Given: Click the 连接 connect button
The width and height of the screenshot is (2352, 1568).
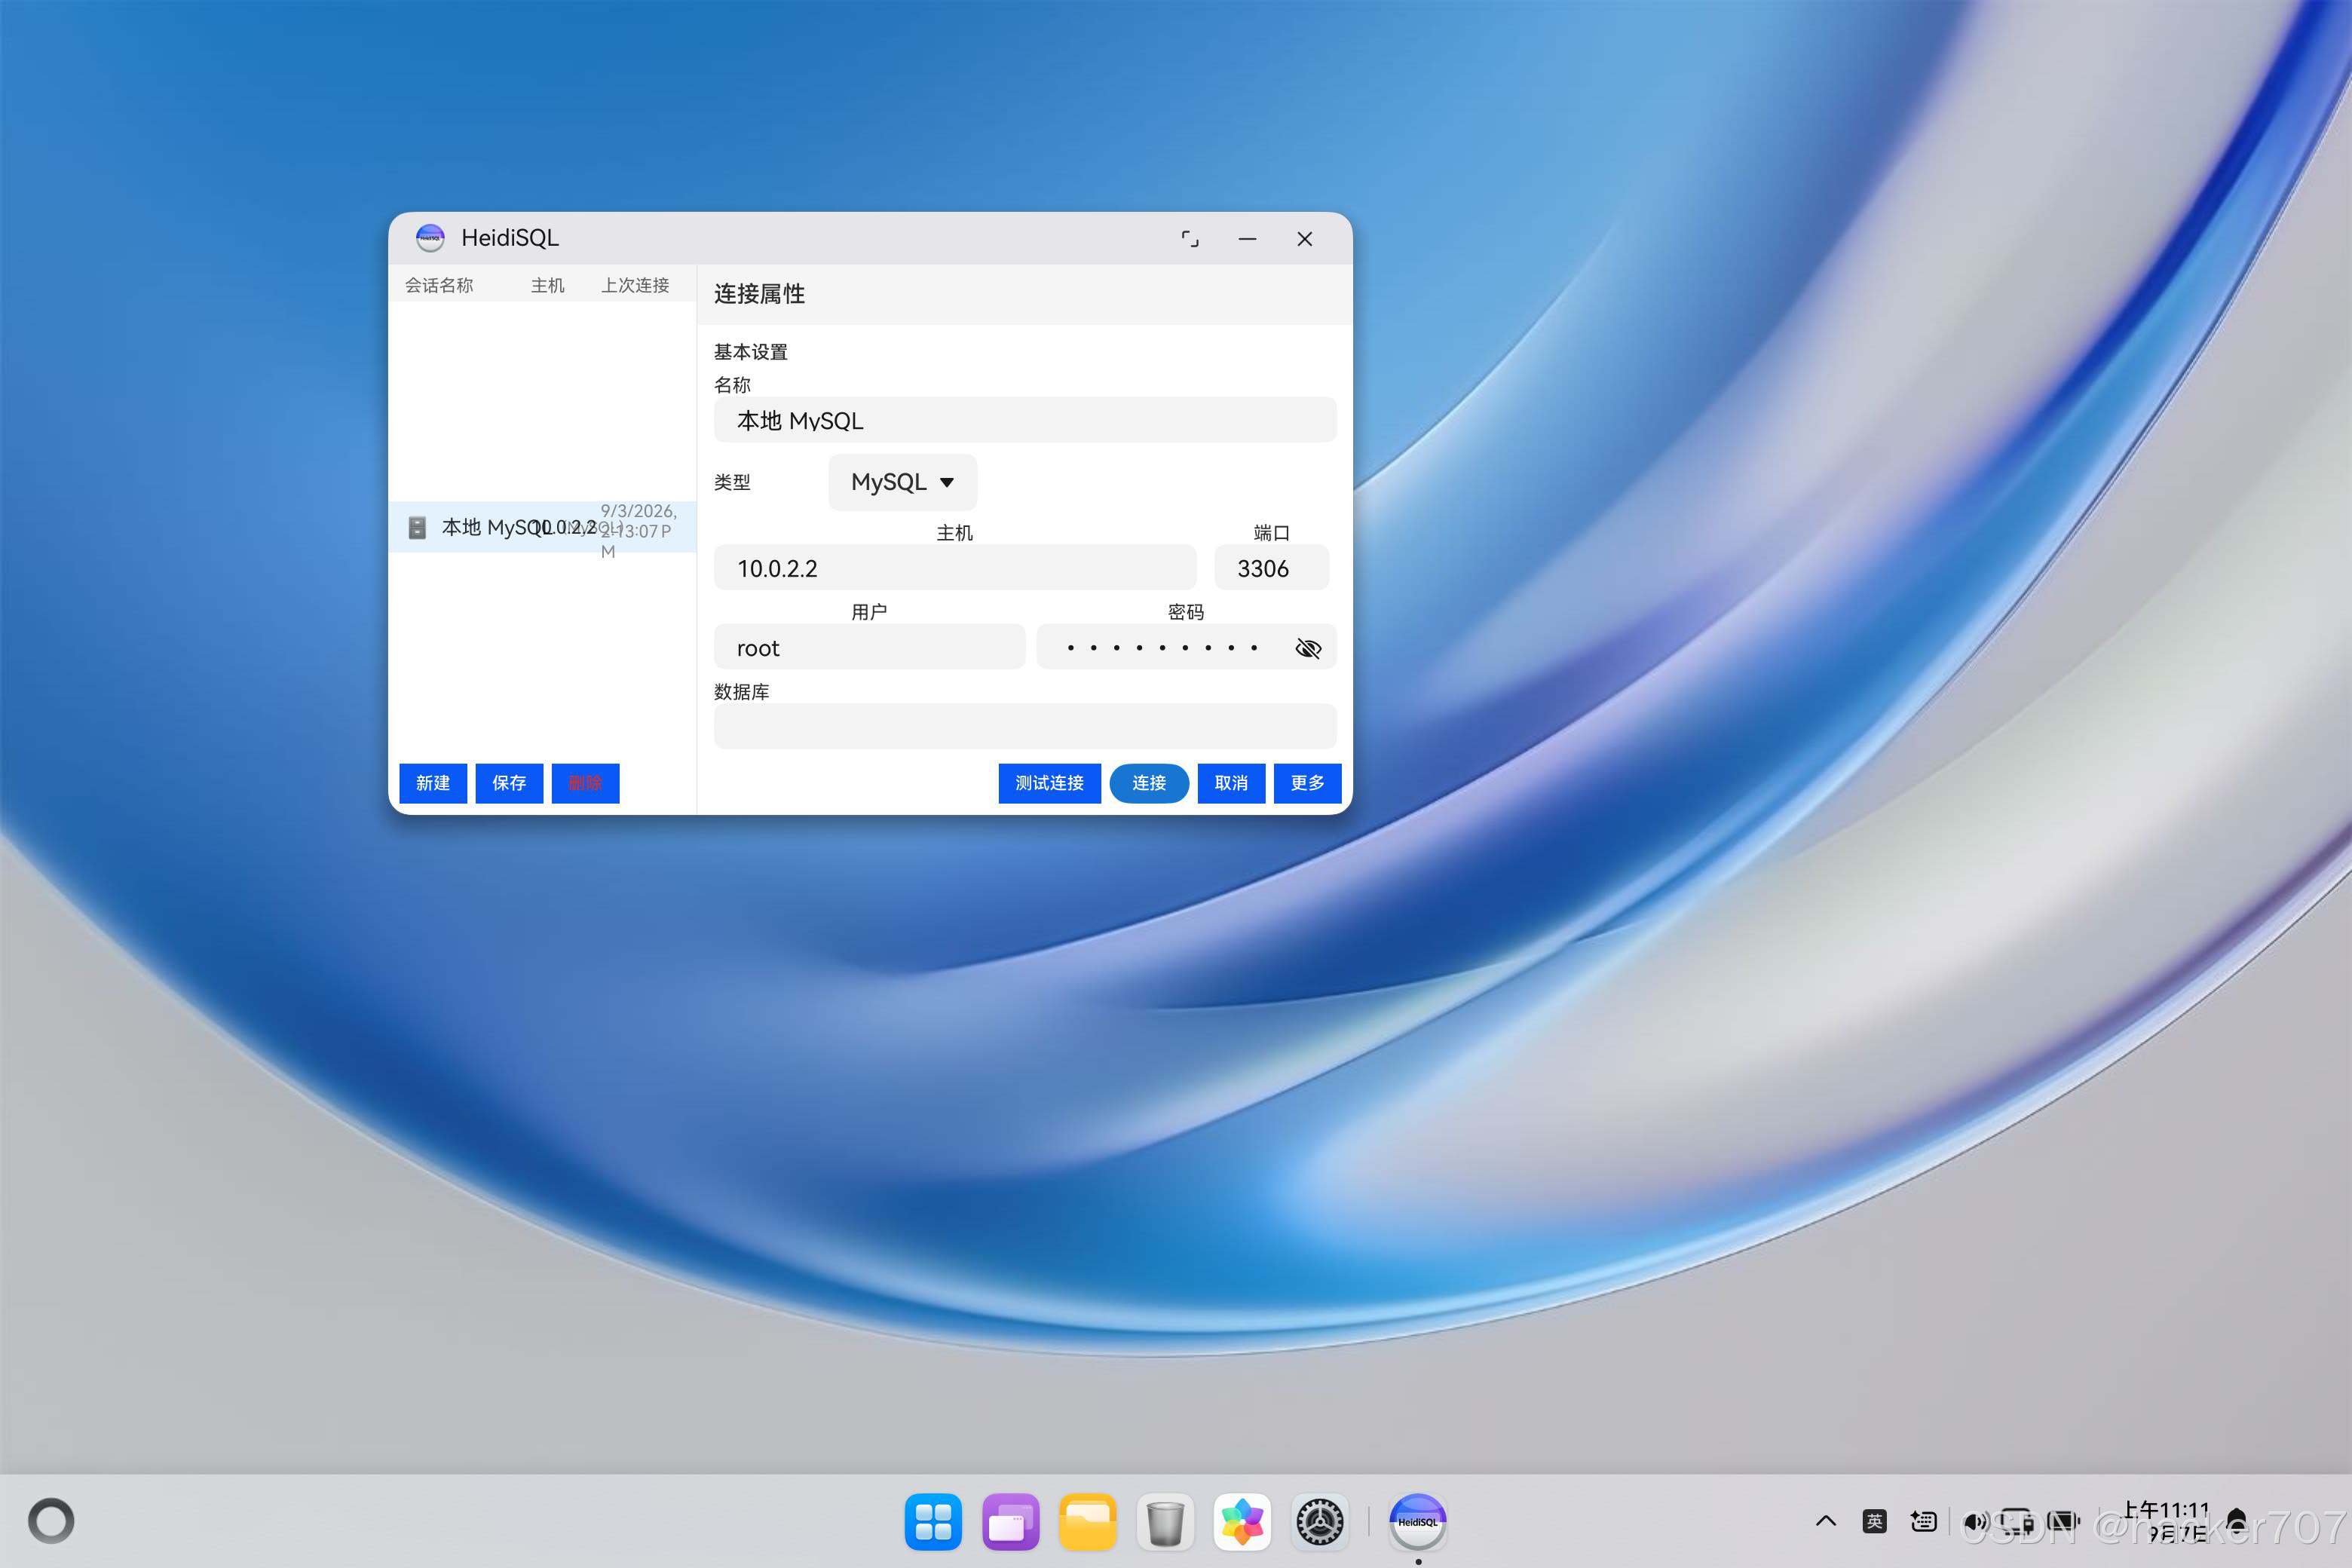Looking at the screenshot, I should [x=1149, y=783].
